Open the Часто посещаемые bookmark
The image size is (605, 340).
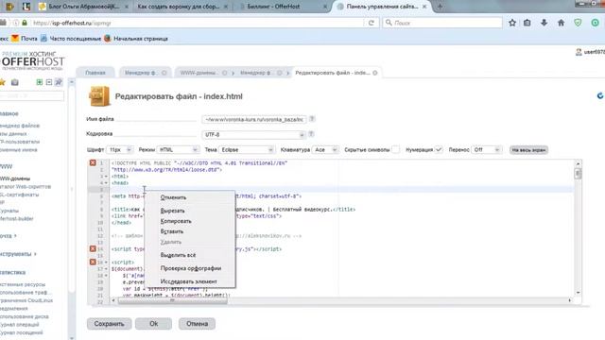coord(71,39)
